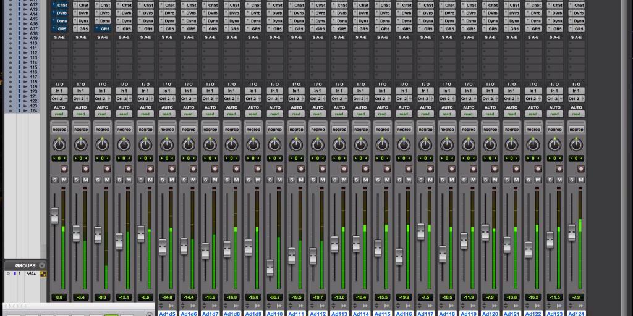Solo track Ad122
The width and height of the screenshot is (633, 316).
pos(529,180)
